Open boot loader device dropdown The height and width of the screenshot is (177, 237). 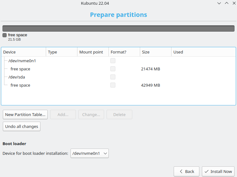pos(90,153)
